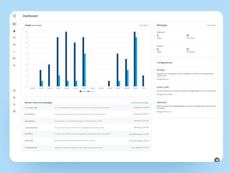Image resolution: width=230 pixels, height=173 pixels.
Task: Select the Home icon in sidebar
Action: point(14,31)
